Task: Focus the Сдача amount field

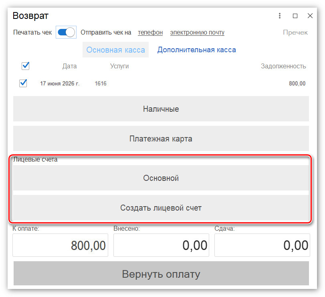Action: click(x=262, y=245)
